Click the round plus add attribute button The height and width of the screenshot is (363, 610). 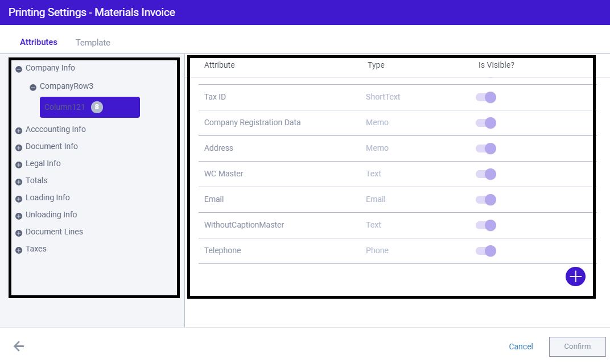[x=575, y=277]
